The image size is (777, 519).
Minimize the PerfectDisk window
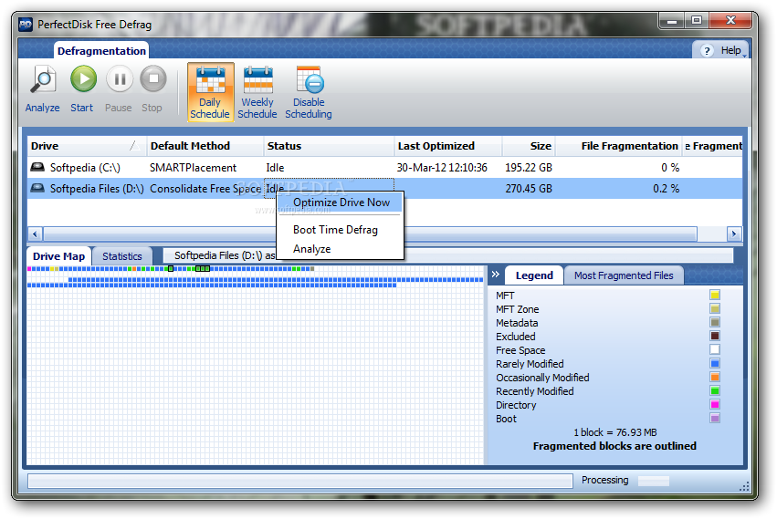[x=672, y=20]
